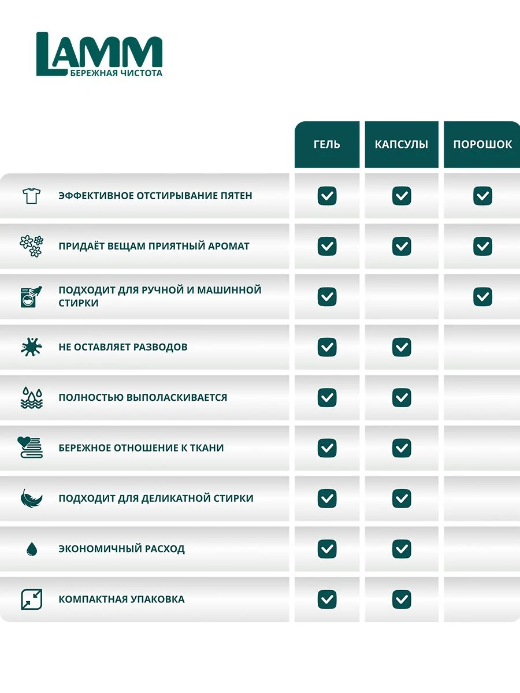This screenshot has height=693, width=520.
Task: Click the t-shirt stain removal icon
Action: click(31, 196)
